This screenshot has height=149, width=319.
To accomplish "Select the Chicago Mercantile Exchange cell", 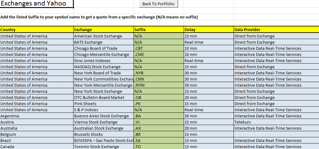I will pos(103,54).
